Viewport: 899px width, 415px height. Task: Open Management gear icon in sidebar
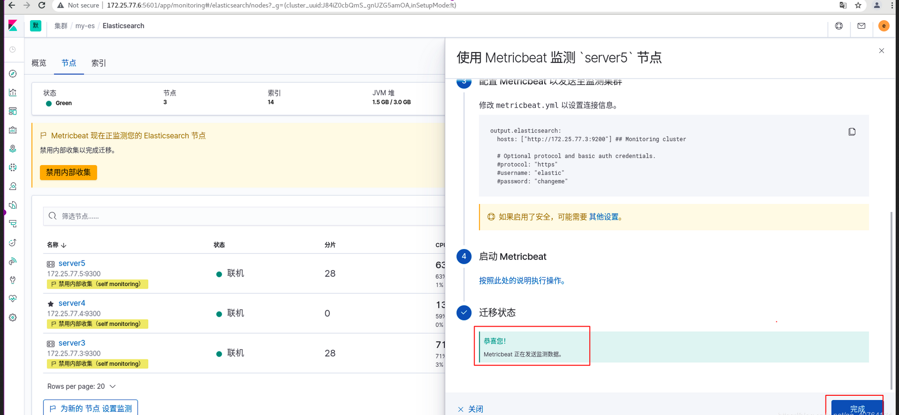coord(13,318)
